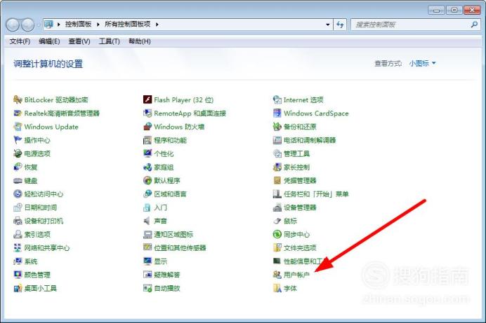This screenshot has height=323, width=486.
Task: Open the 默认程序 icon
Action: [147, 181]
